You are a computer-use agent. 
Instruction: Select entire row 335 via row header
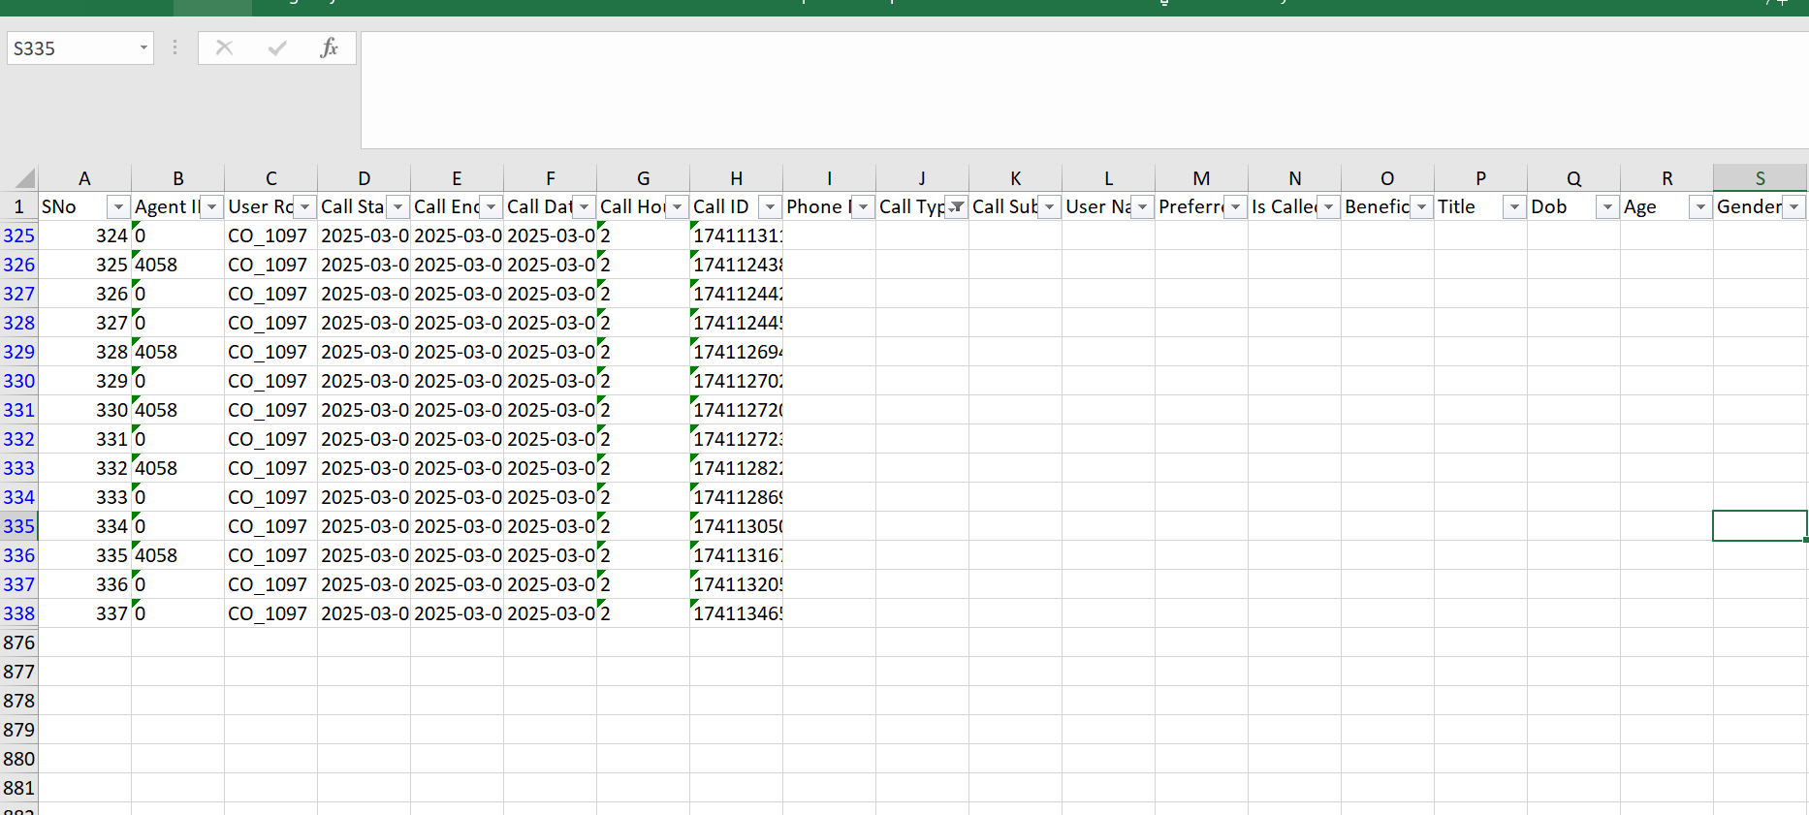pyautogui.click(x=18, y=526)
